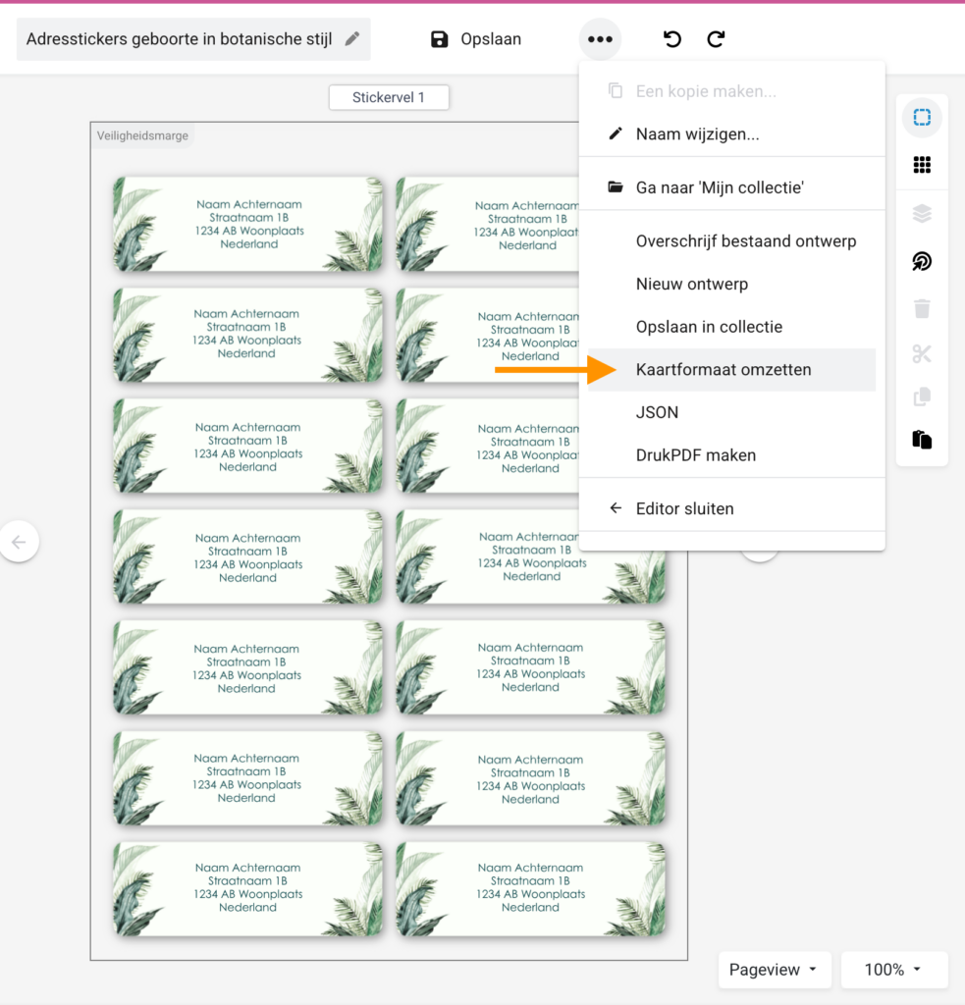Click the paste icon in the sidebar
Viewport: 965px width, 1005px height.
922,439
